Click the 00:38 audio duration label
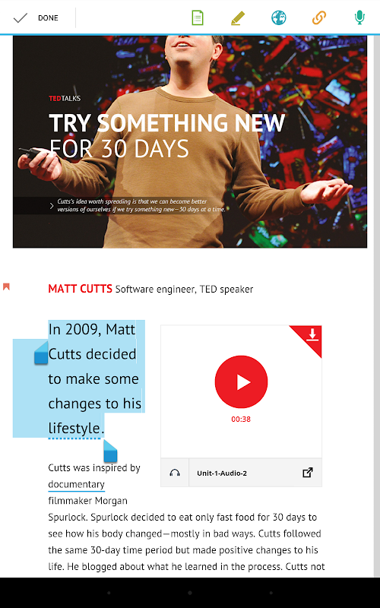380x608 pixels. coord(241,420)
